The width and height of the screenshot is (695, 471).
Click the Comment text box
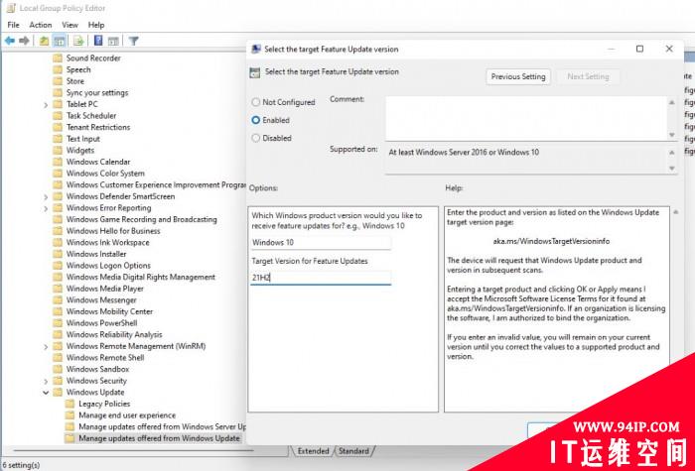coord(526,118)
